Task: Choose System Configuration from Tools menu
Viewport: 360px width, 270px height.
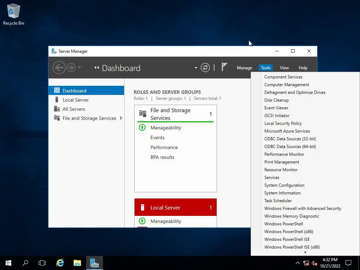Action: pyautogui.click(x=305, y=185)
